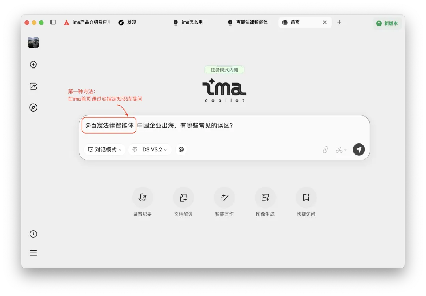Add a new tab with the plus button

[339, 22]
